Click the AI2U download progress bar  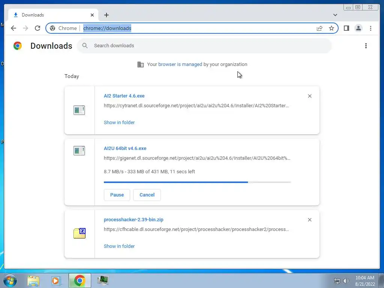[x=197, y=182]
